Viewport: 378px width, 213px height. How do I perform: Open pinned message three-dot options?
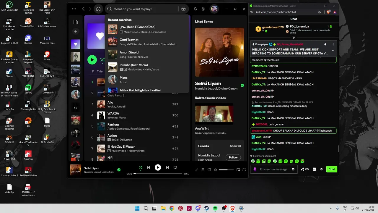click(333, 44)
